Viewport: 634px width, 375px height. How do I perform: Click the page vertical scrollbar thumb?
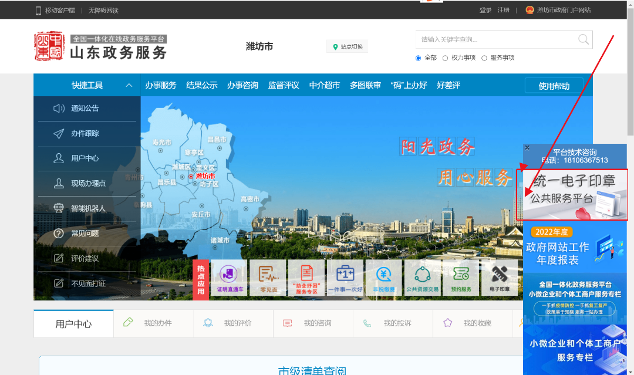pos(630,71)
